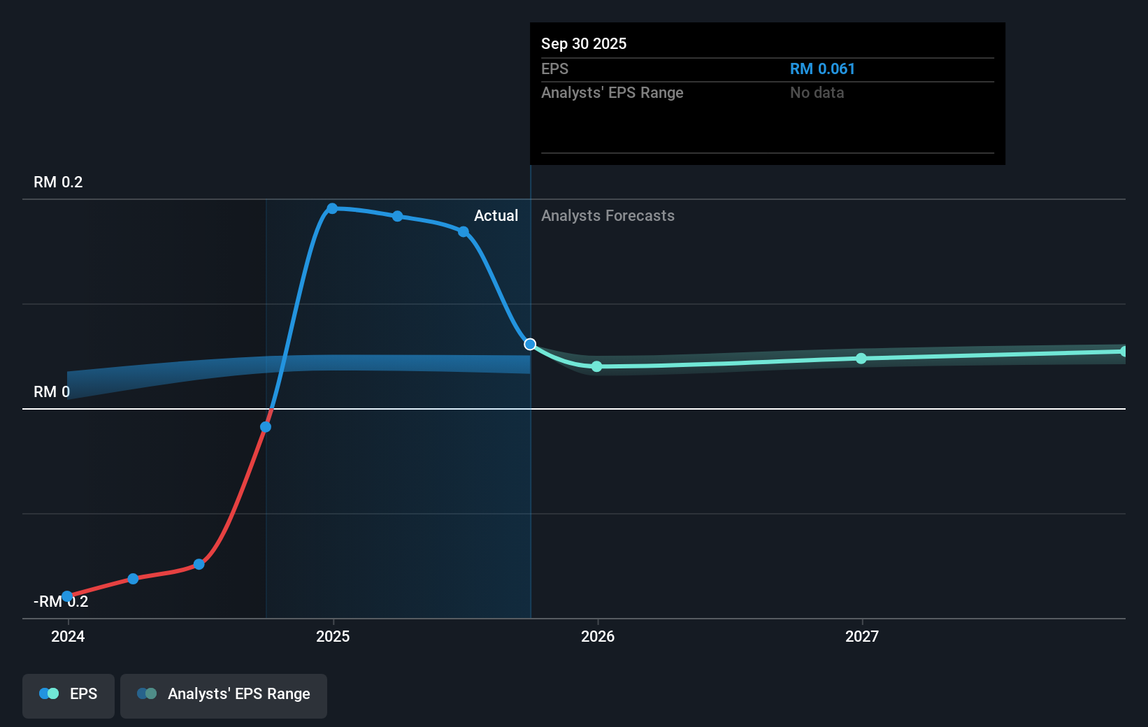Click the EPS peak point at 2025
The width and height of the screenshot is (1148, 727).
pyautogui.click(x=332, y=208)
